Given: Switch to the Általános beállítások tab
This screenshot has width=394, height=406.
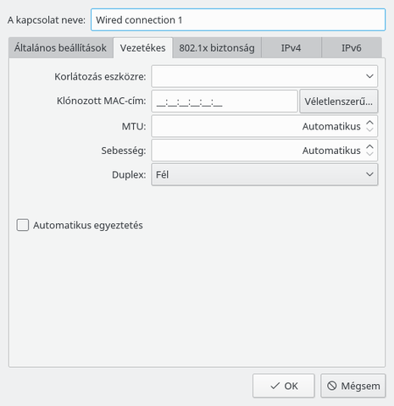Looking at the screenshot, I should point(61,48).
